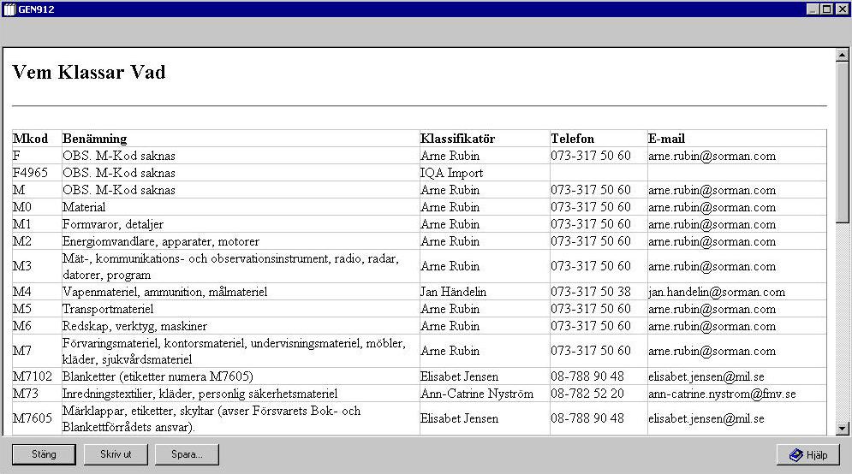Maximize the GEN912 window
The width and height of the screenshot is (852, 474).
pos(826,9)
